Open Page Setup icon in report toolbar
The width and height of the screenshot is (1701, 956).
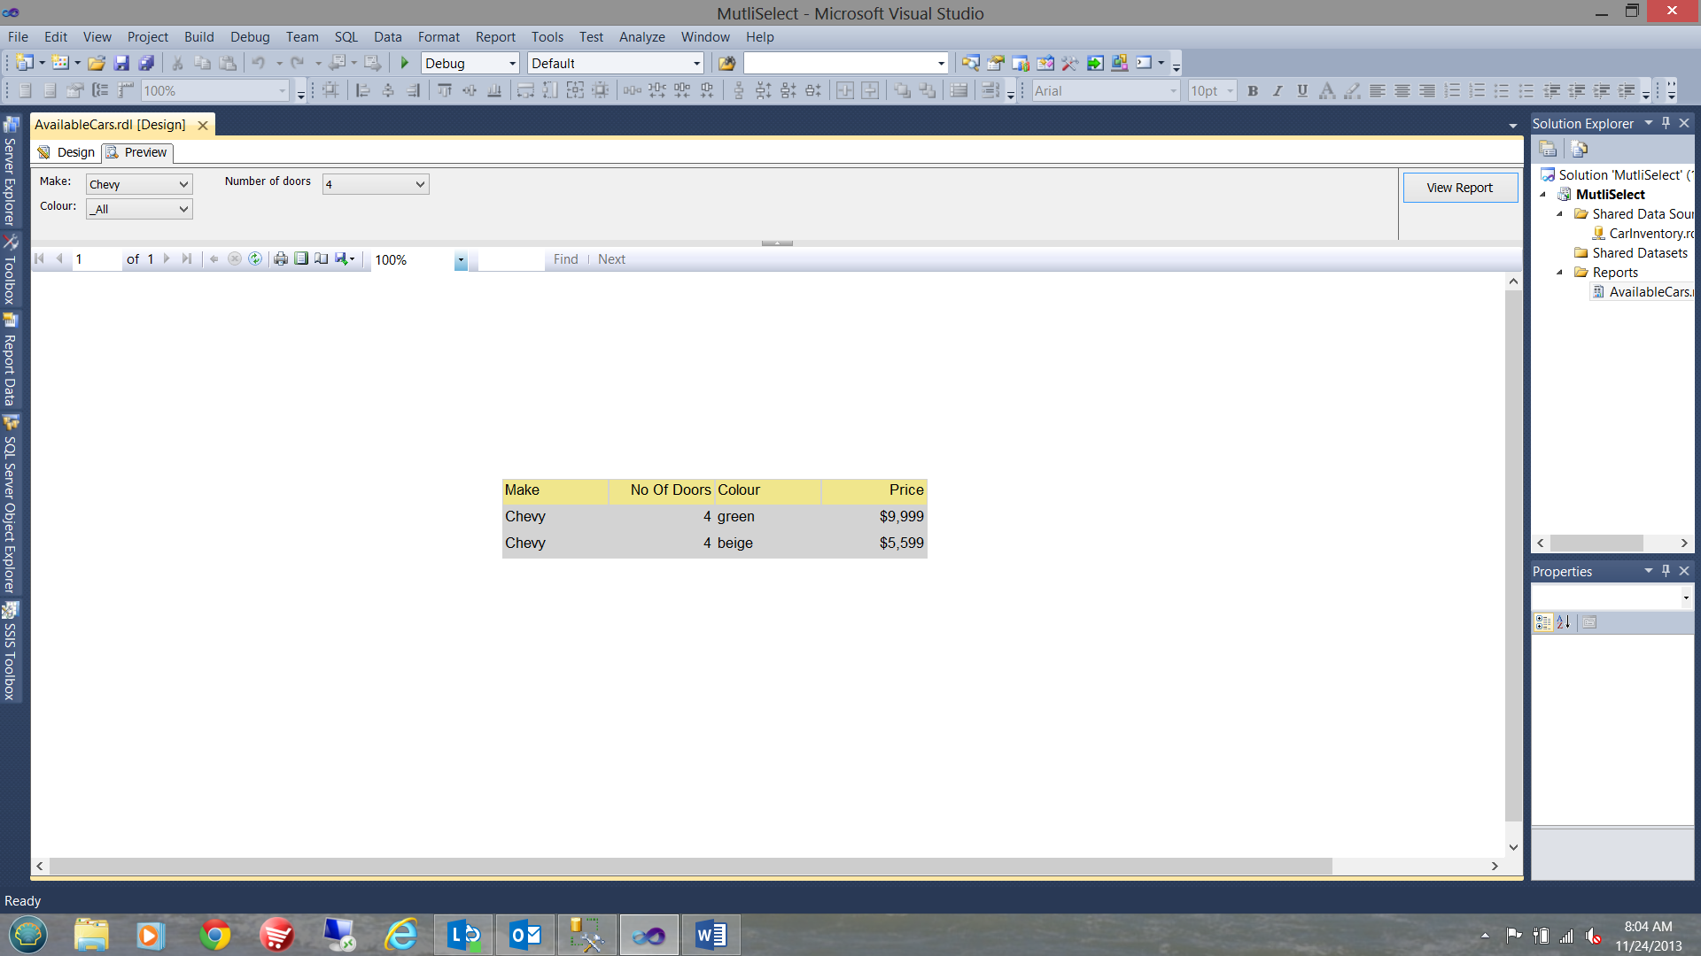click(x=322, y=259)
